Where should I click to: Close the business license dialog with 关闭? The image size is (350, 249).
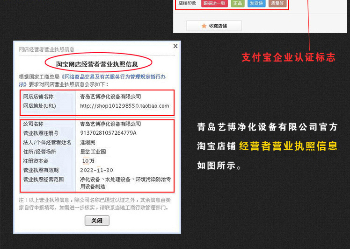(x=97, y=221)
